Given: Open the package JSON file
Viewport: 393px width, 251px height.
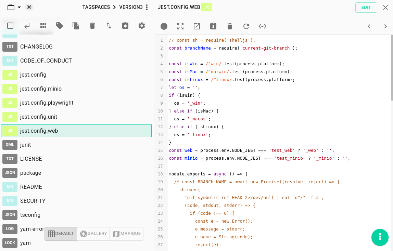Looking at the screenshot, I should click(76, 173).
